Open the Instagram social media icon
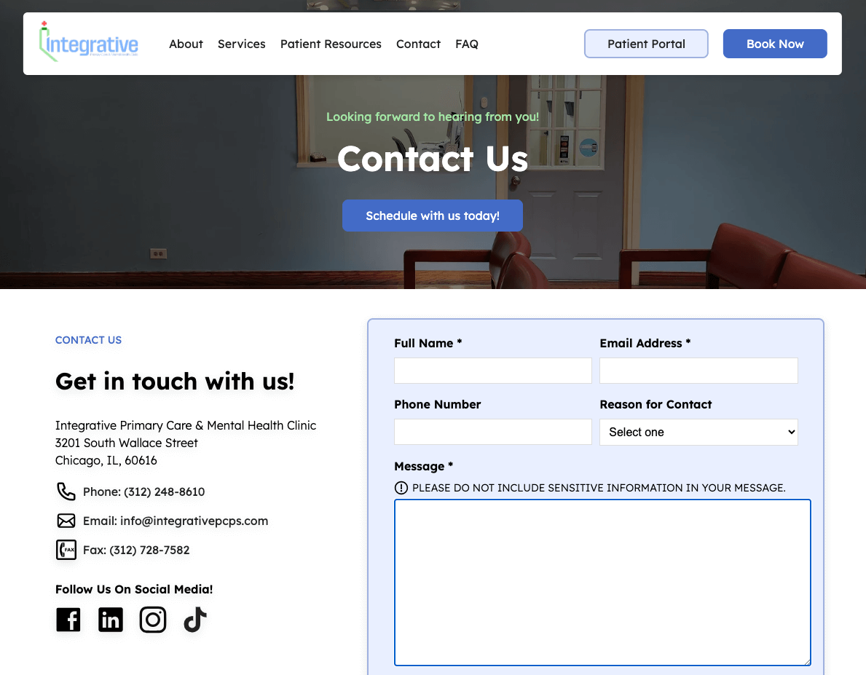 click(153, 620)
